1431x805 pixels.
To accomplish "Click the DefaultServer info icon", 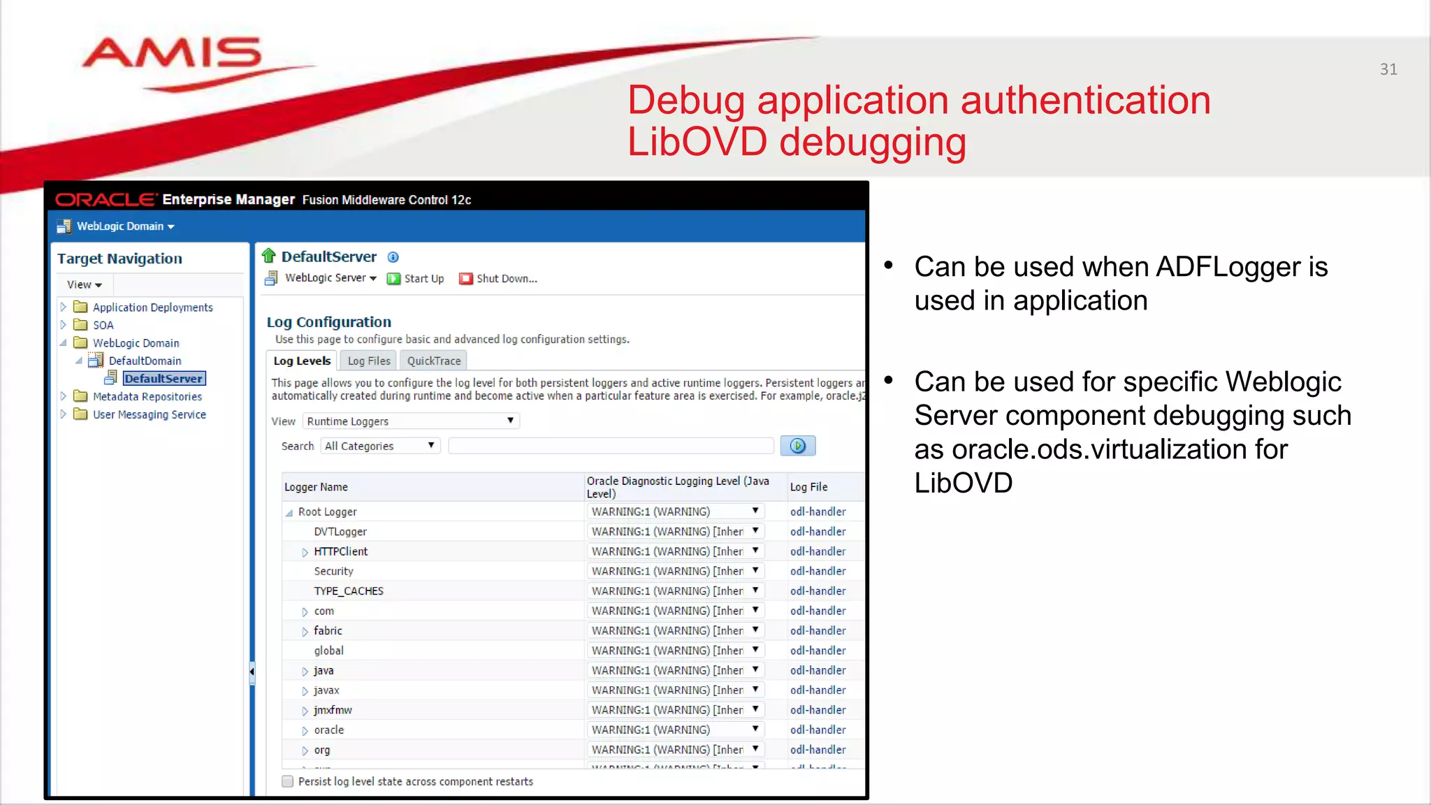I will tap(393, 257).
